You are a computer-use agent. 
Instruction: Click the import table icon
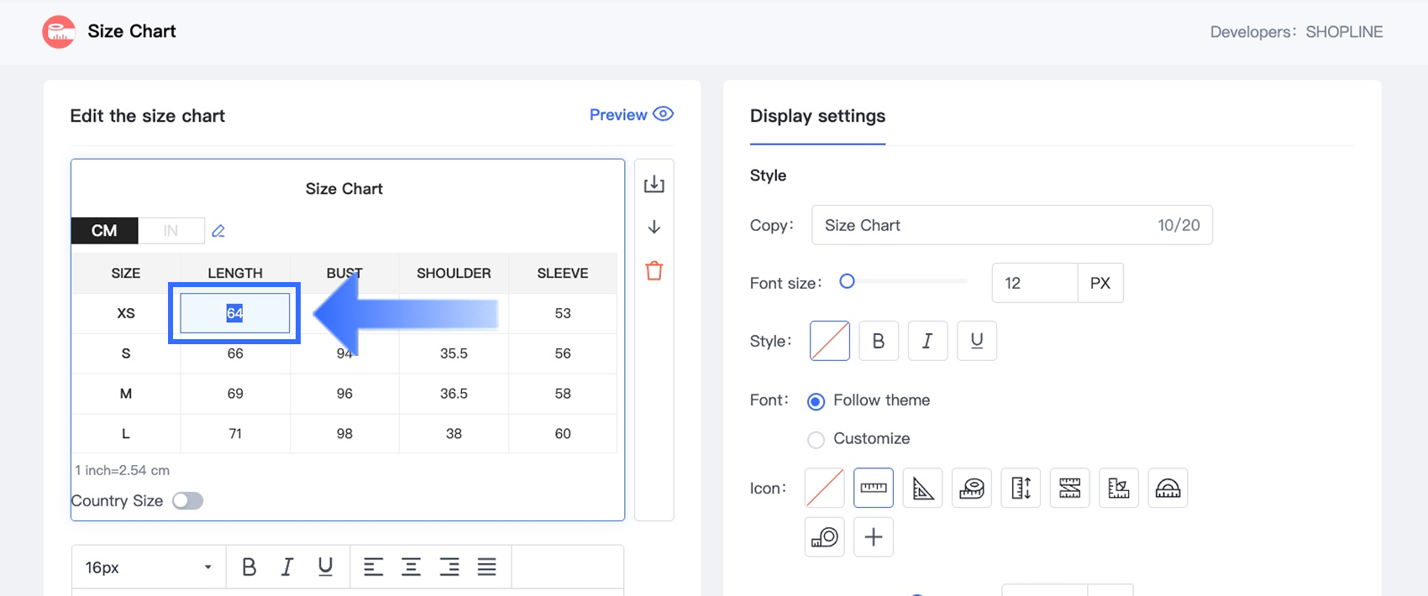click(654, 185)
